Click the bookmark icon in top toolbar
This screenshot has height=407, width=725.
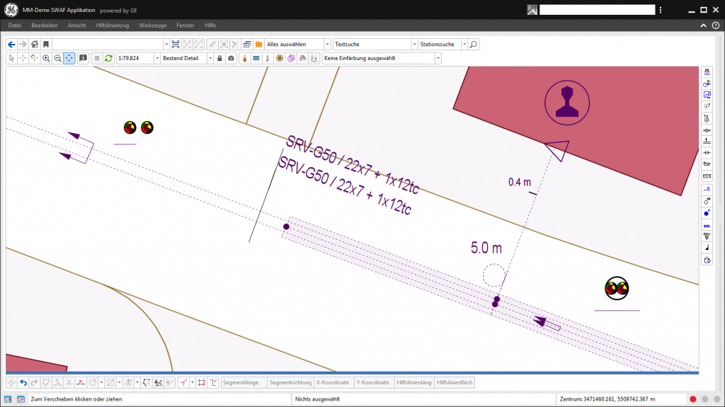(45, 44)
